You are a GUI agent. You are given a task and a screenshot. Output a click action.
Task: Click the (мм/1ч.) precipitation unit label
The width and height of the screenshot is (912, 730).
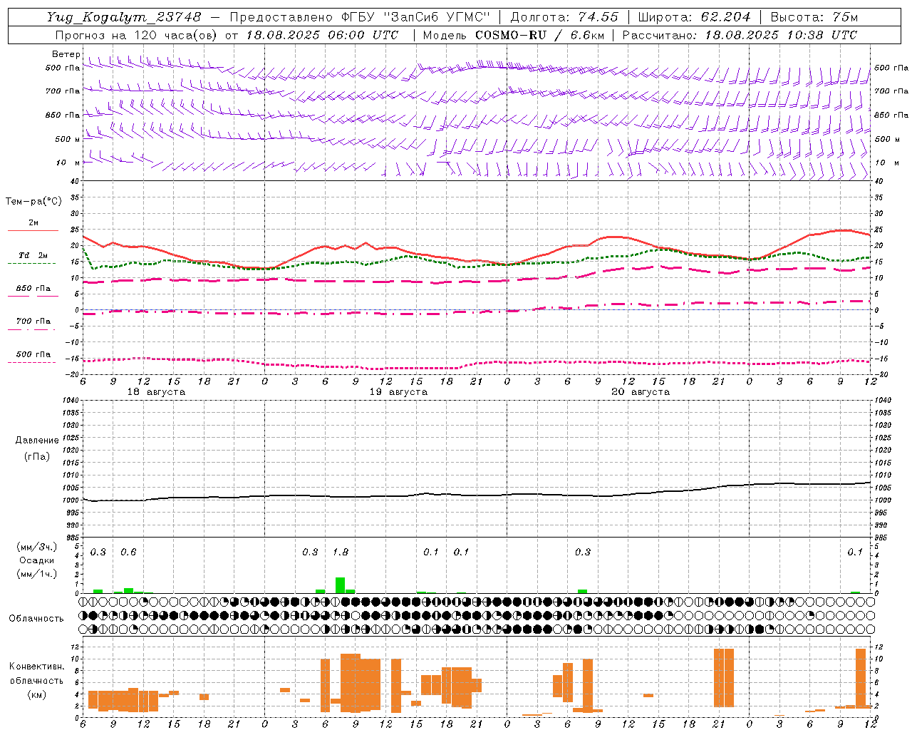click(x=36, y=574)
